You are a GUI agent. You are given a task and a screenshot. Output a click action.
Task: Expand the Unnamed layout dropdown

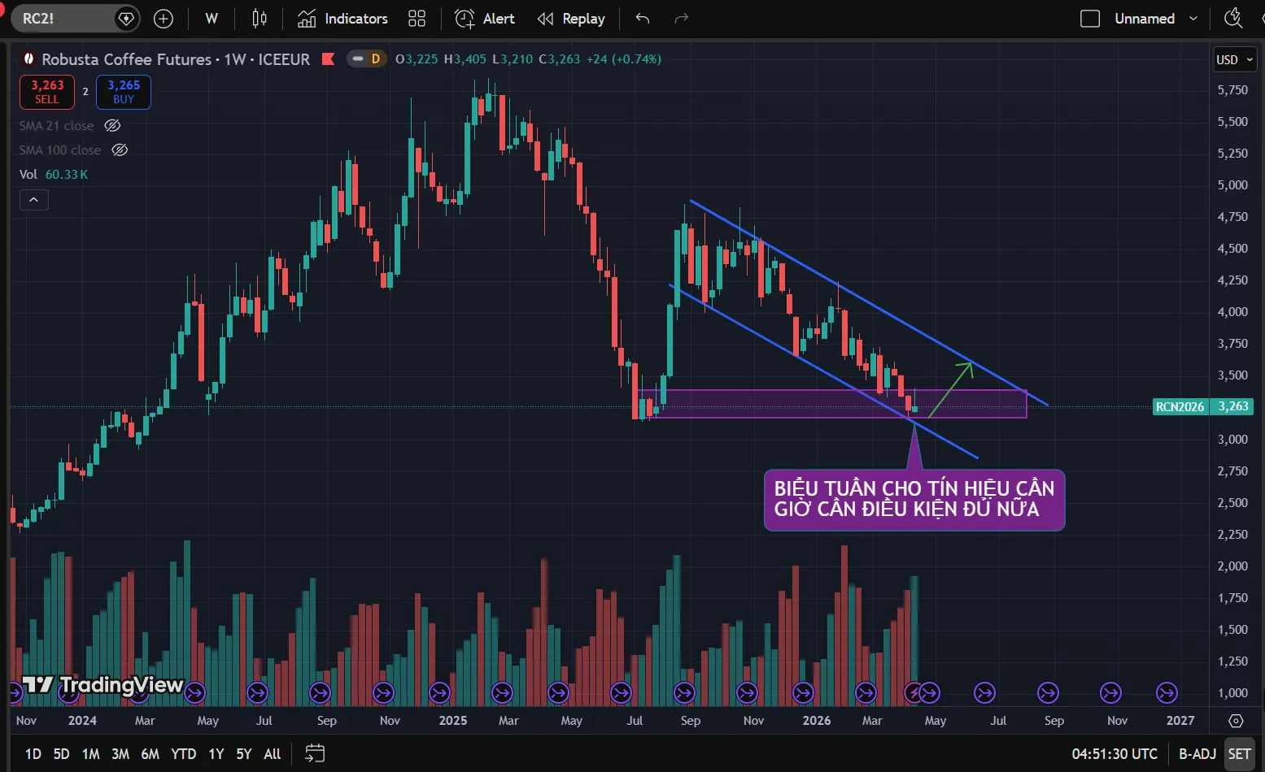pos(1193,19)
